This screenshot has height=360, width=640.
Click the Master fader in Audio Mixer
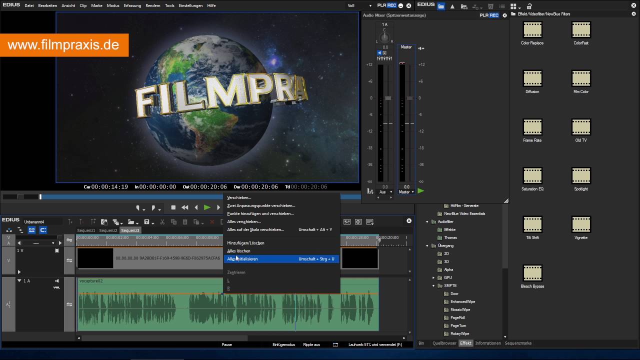409,98
